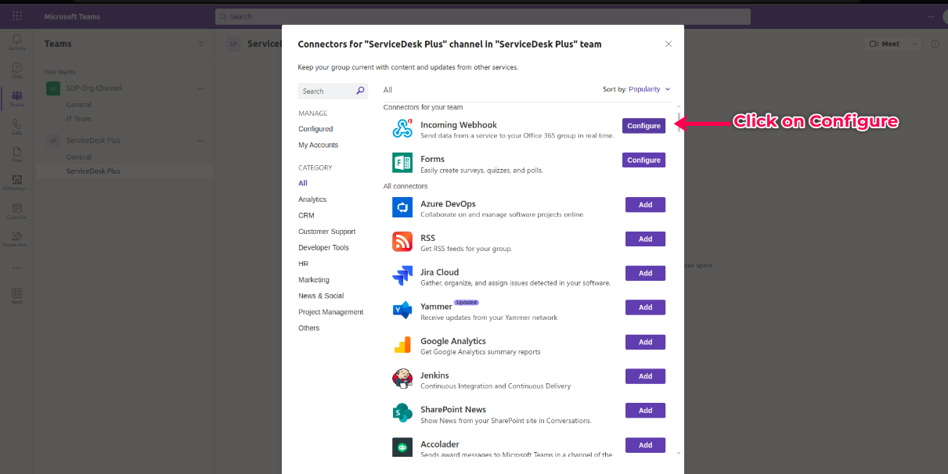Screen dimensions: 948x474
Task: Click the Jira Cloud connector icon
Action: (402, 276)
